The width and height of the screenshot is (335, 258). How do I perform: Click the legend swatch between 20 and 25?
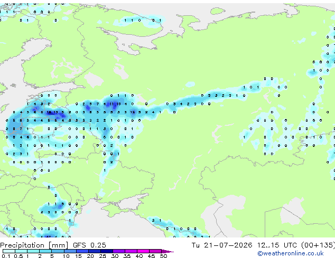coord(94,251)
